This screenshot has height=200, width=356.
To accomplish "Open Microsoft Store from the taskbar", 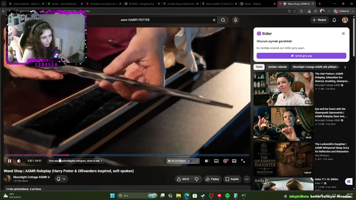I will [195, 196].
